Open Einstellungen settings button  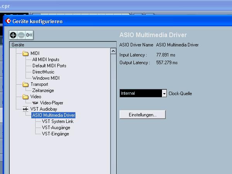click(x=142, y=114)
